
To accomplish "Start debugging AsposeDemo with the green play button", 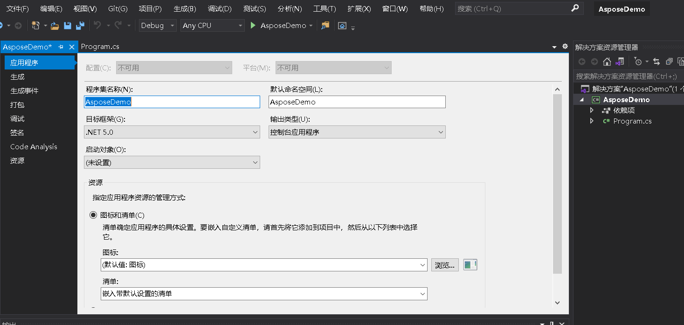I will coord(253,26).
